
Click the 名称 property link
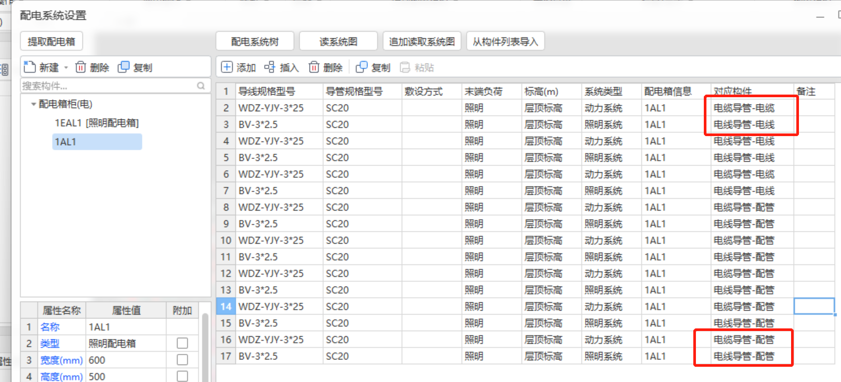click(x=50, y=327)
